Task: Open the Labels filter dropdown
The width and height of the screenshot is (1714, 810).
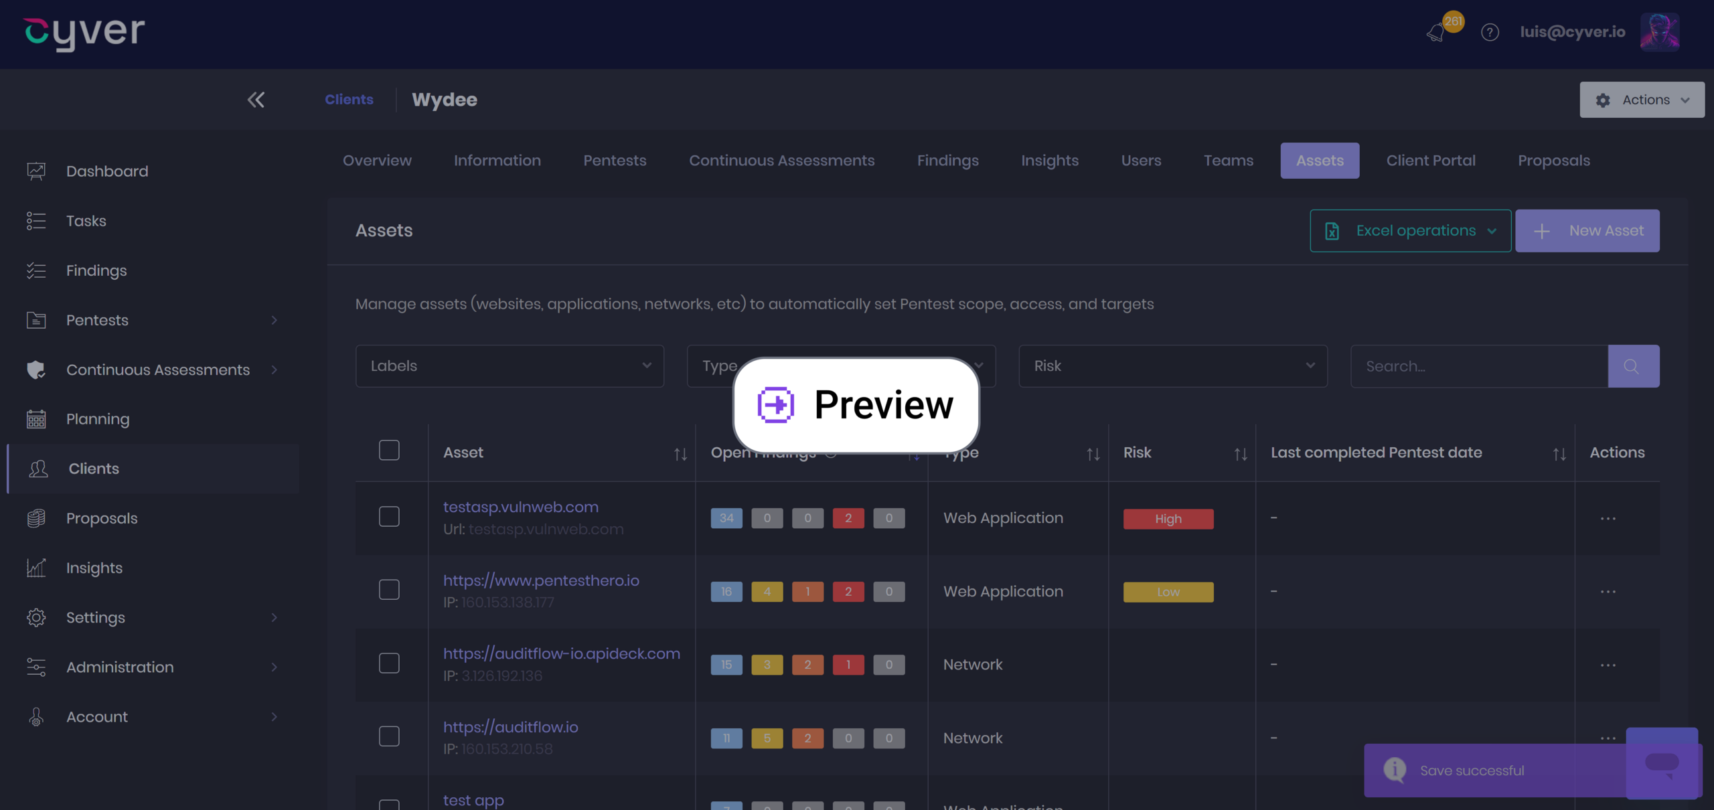Action: (x=510, y=366)
